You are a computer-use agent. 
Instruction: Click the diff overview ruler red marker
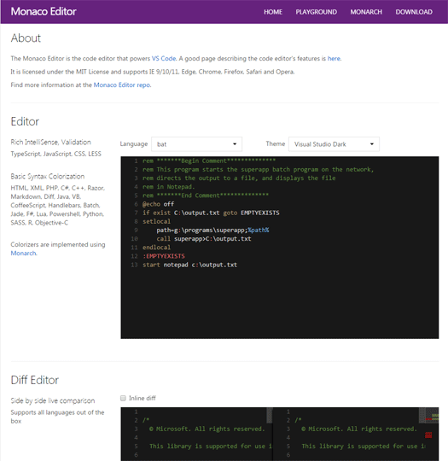click(428, 435)
